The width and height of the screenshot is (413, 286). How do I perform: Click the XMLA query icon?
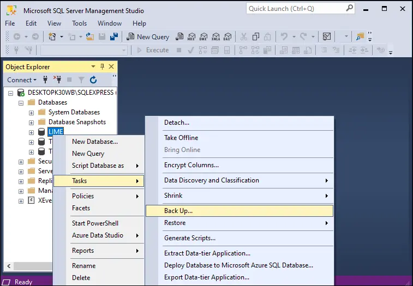pyautogui.click(x=216, y=37)
